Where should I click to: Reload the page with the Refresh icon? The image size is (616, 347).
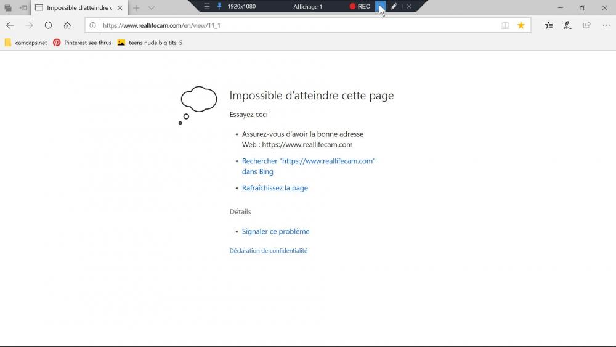[48, 25]
